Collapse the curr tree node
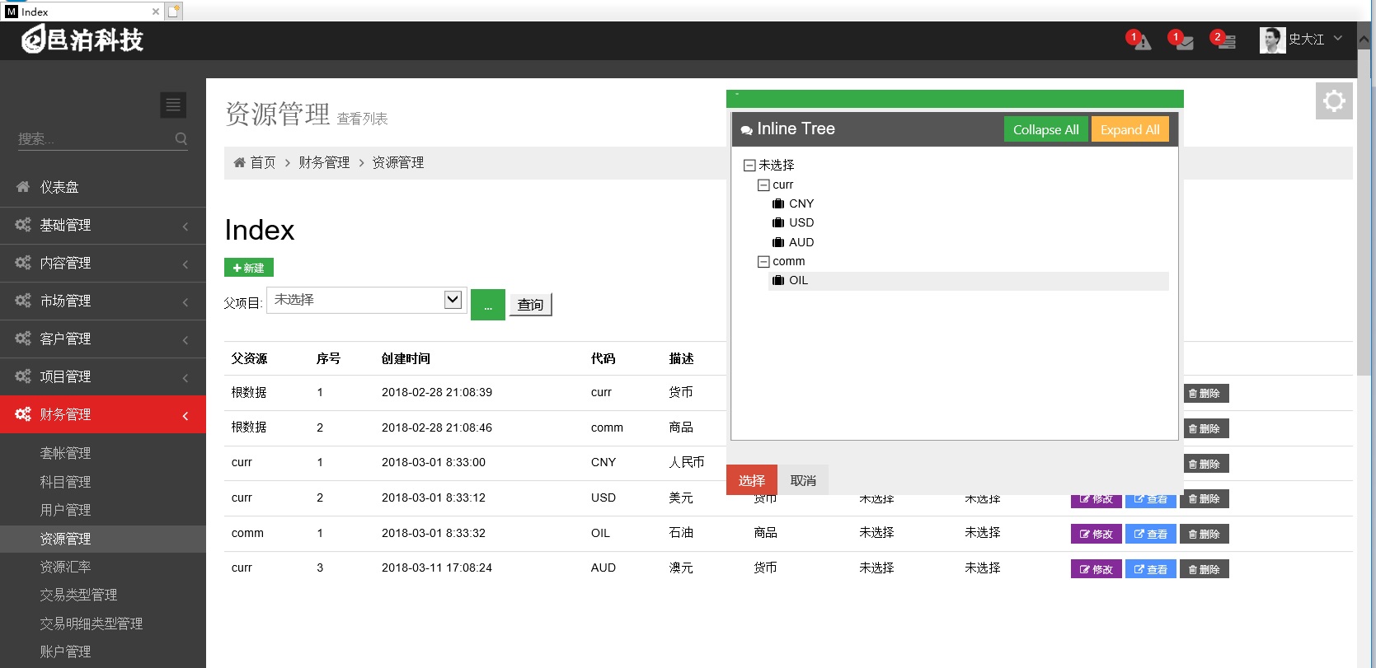This screenshot has height=668, width=1376. pyautogui.click(x=763, y=185)
